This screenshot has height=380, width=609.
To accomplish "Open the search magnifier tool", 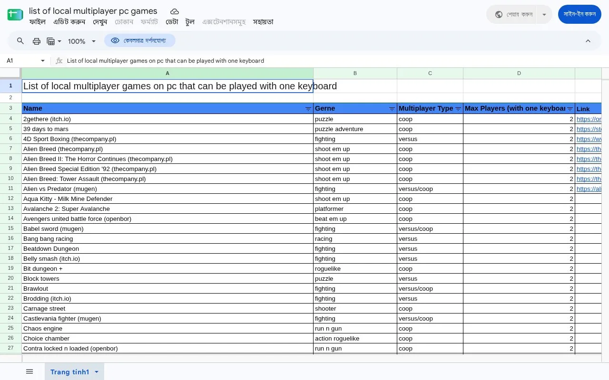I will point(20,41).
